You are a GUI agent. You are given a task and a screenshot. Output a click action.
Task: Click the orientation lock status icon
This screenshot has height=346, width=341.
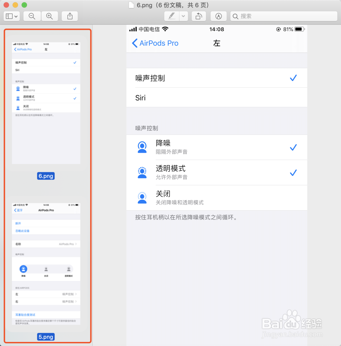(279, 29)
